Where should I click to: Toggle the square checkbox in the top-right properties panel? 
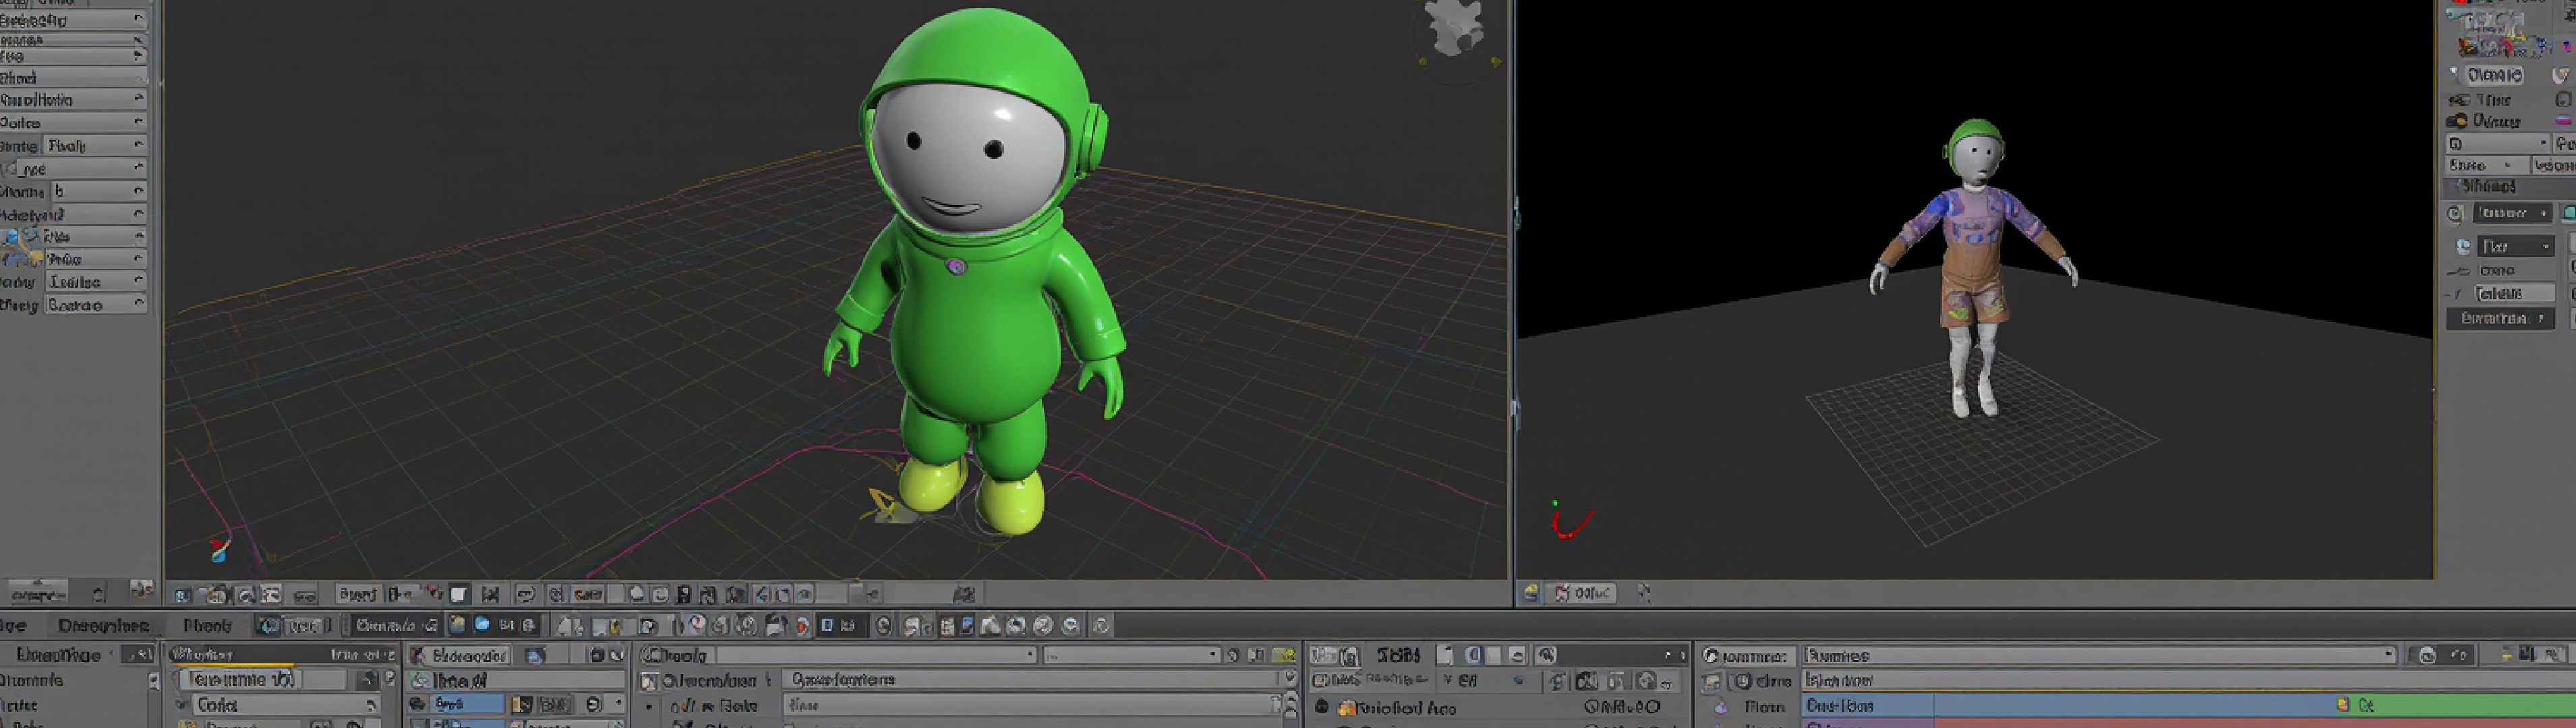tap(2562, 99)
